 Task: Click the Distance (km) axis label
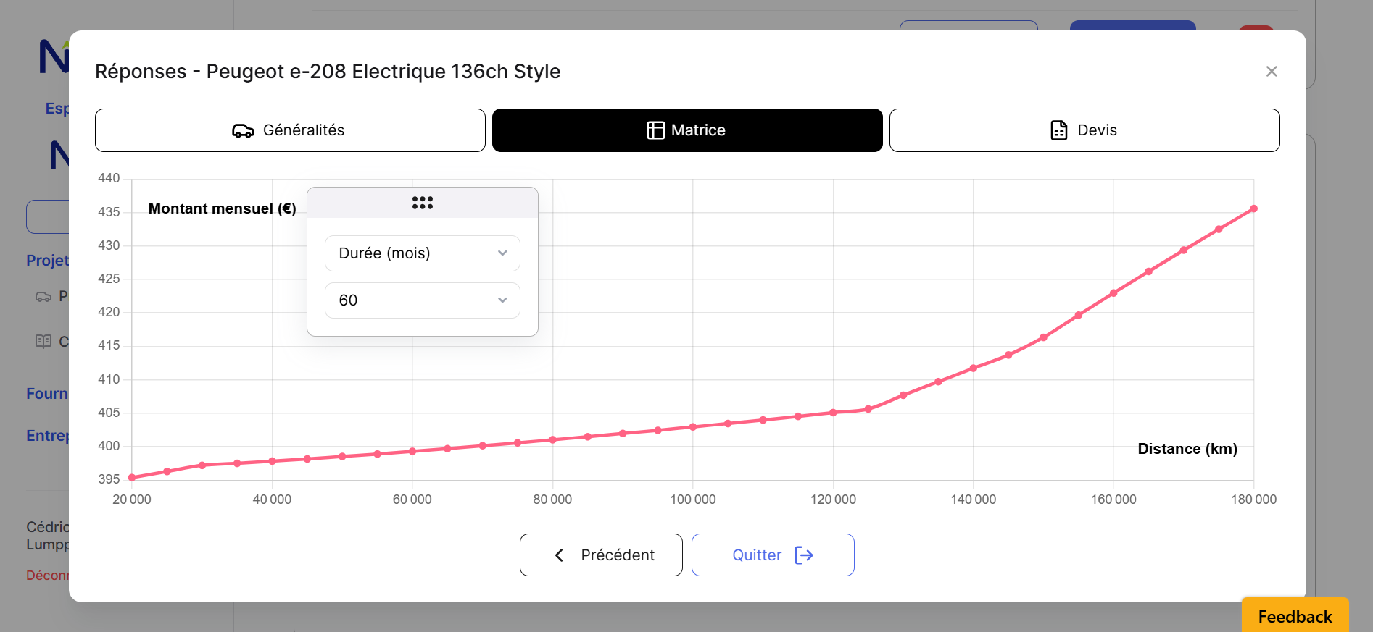(1187, 449)
